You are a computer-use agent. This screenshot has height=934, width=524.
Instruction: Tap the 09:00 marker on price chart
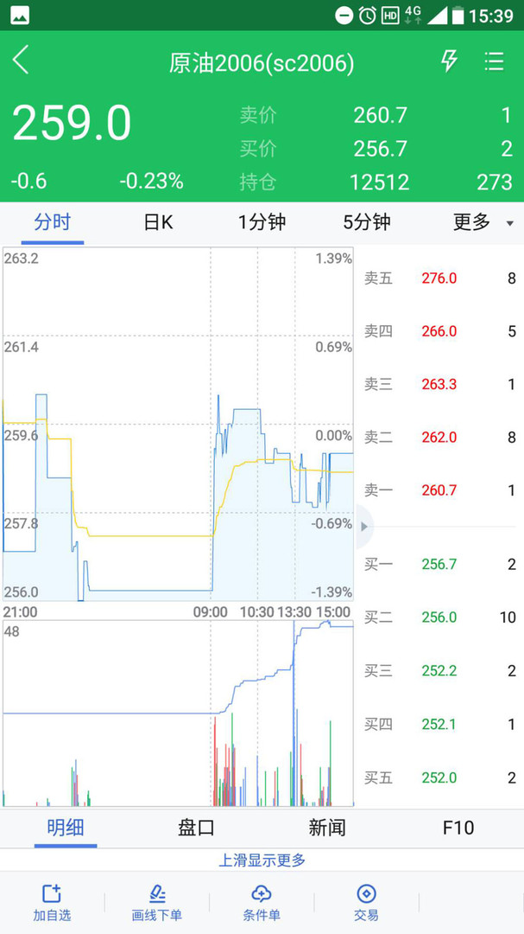[x=210, y=611]
